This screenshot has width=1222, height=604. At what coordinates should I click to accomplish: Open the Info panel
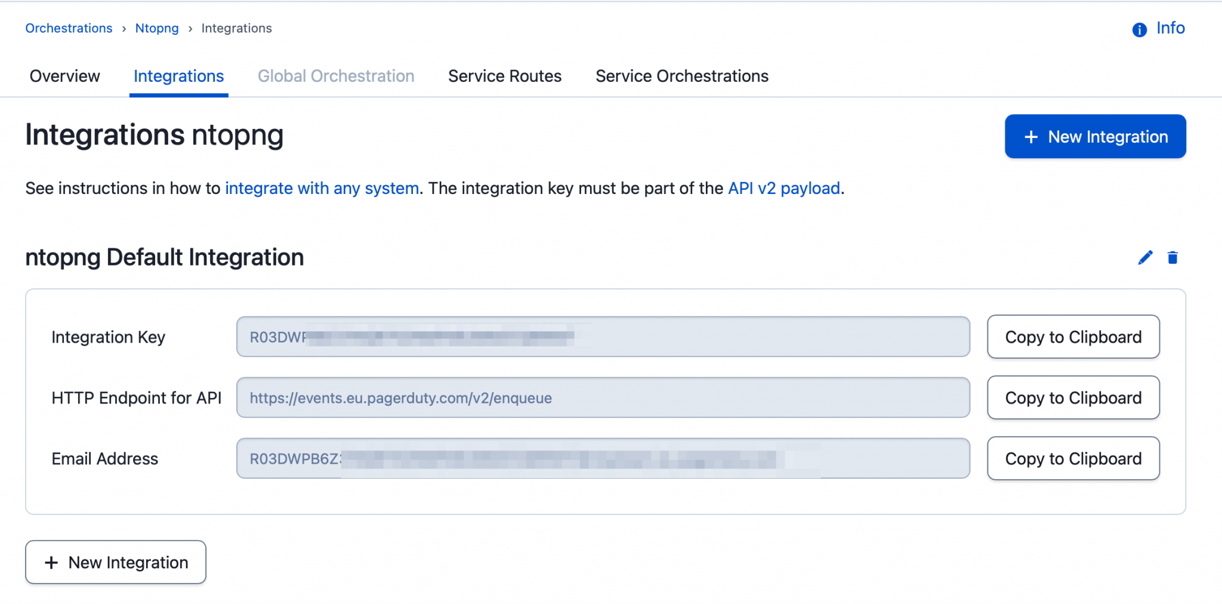[x=1156, y=28]
